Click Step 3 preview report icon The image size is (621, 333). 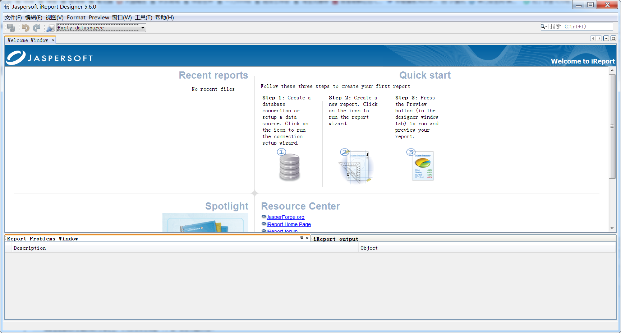[421, 165]
